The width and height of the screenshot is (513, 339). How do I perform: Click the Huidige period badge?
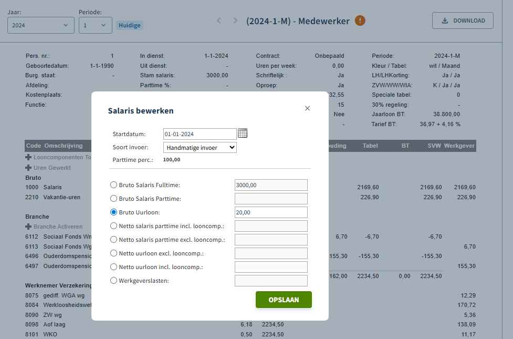click(x=130, y=25)
